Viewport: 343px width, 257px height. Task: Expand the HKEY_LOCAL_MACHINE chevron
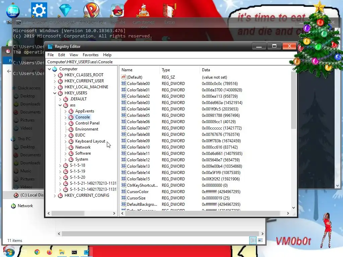pyautogui.click(x=55, y=87)
